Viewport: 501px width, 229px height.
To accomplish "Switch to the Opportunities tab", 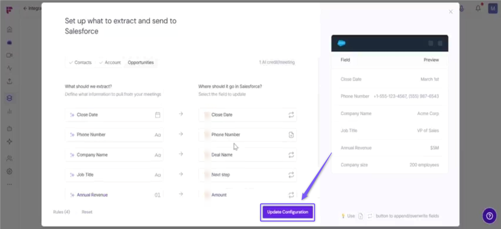I will (141, 63).
